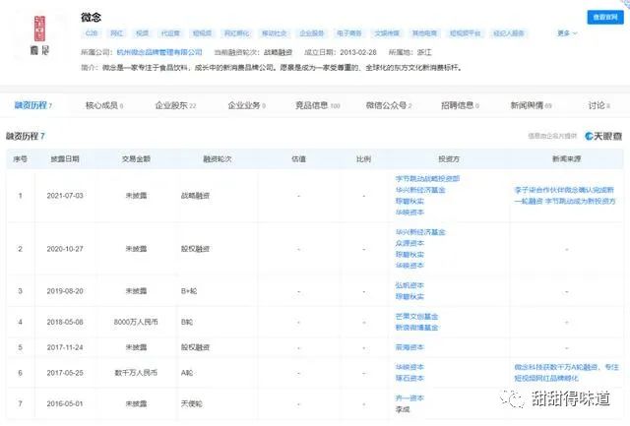
Task: Click the 交易金额 column header
Action: [136, 159]
